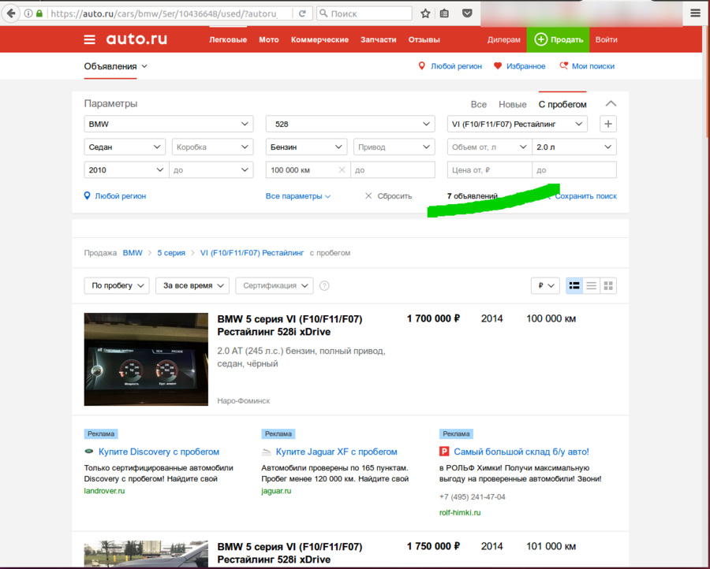Image resolution: width=710 pixels, height=569 pixels.
Task: Open the 1 700 000 ₽ listing photo
Action: [x=146, y=359]
